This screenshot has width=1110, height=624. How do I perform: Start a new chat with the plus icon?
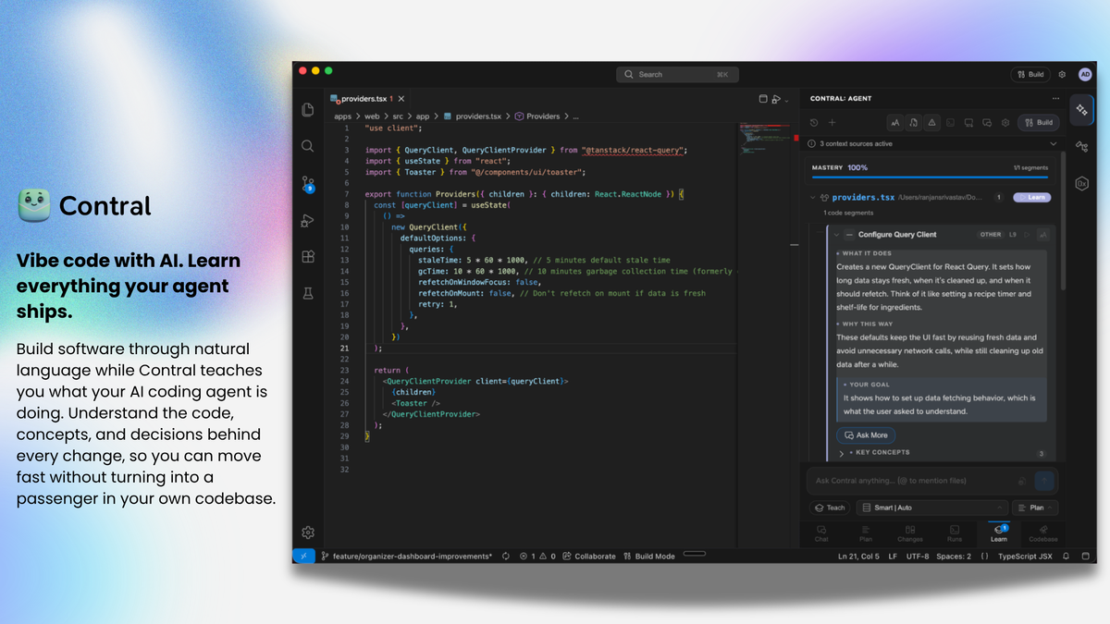click(832, 122)
